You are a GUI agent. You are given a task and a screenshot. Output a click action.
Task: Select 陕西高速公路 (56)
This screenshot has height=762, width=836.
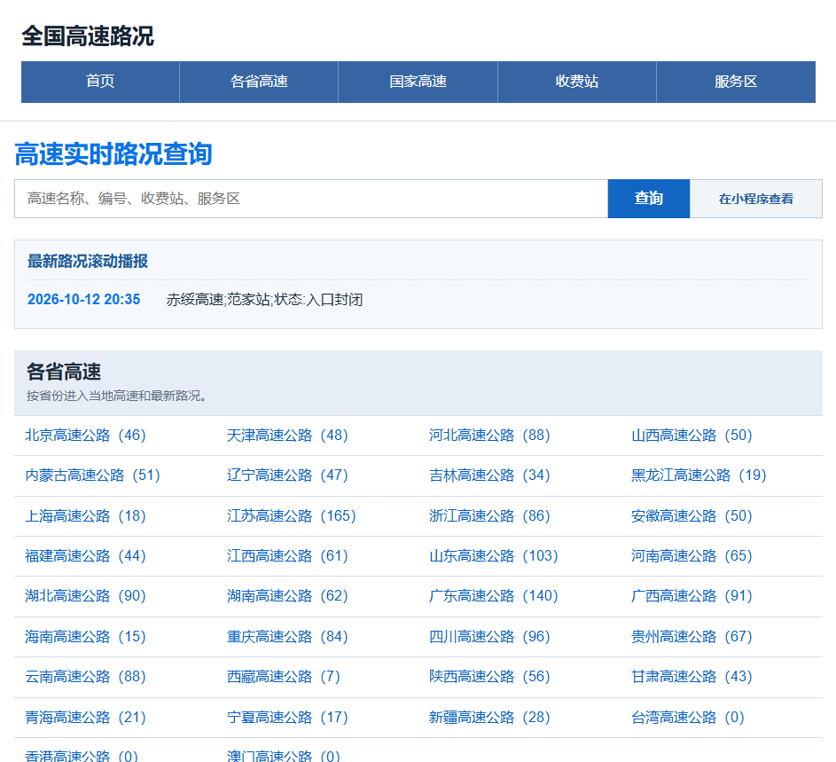point(489,677)
